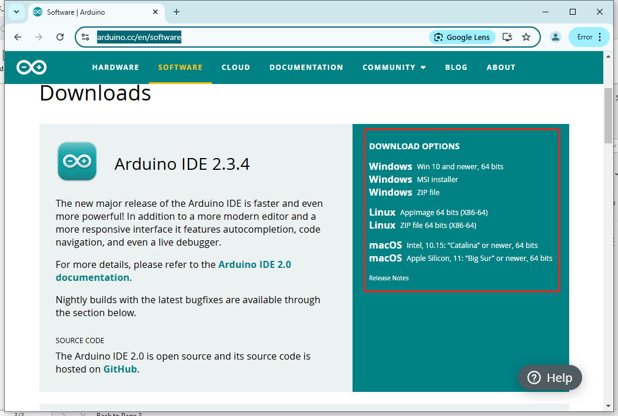
Task: Open the Help chat widget
Action: tap(550, 378)
